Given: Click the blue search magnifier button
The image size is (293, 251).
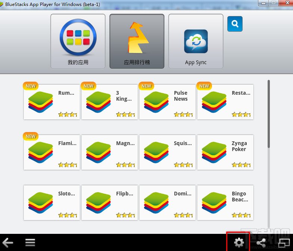Looking at the screenshot, I should (x=235, y=24).
